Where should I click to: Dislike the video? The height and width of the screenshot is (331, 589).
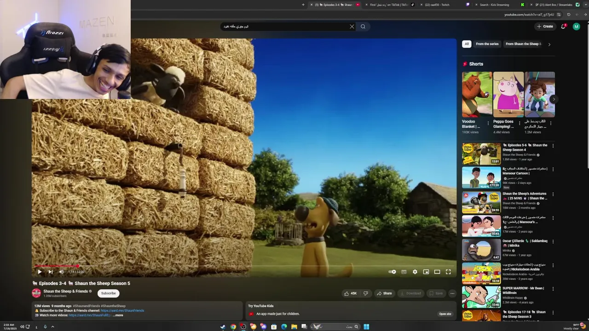click(x=366, y=293)
